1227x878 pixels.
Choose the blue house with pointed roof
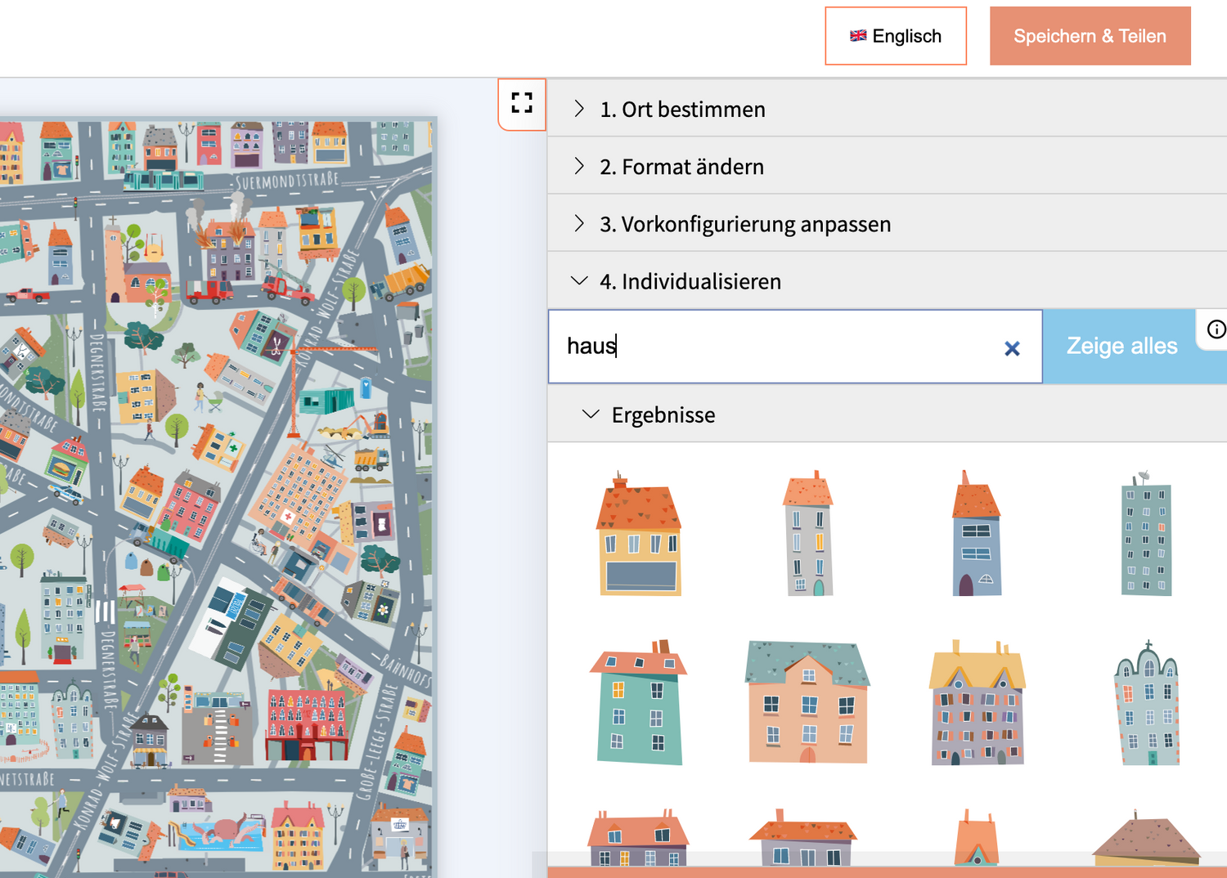coord(976,535)
